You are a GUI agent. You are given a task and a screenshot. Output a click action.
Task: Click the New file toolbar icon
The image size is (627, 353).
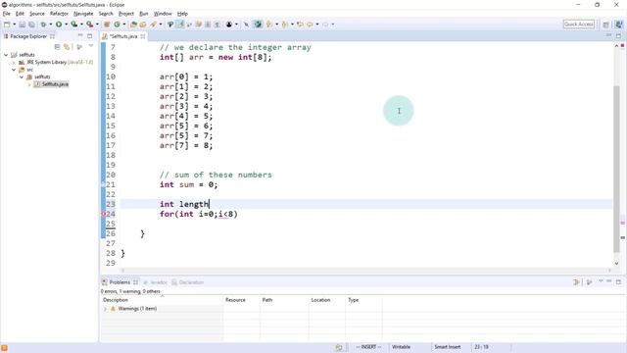point(7,25)
